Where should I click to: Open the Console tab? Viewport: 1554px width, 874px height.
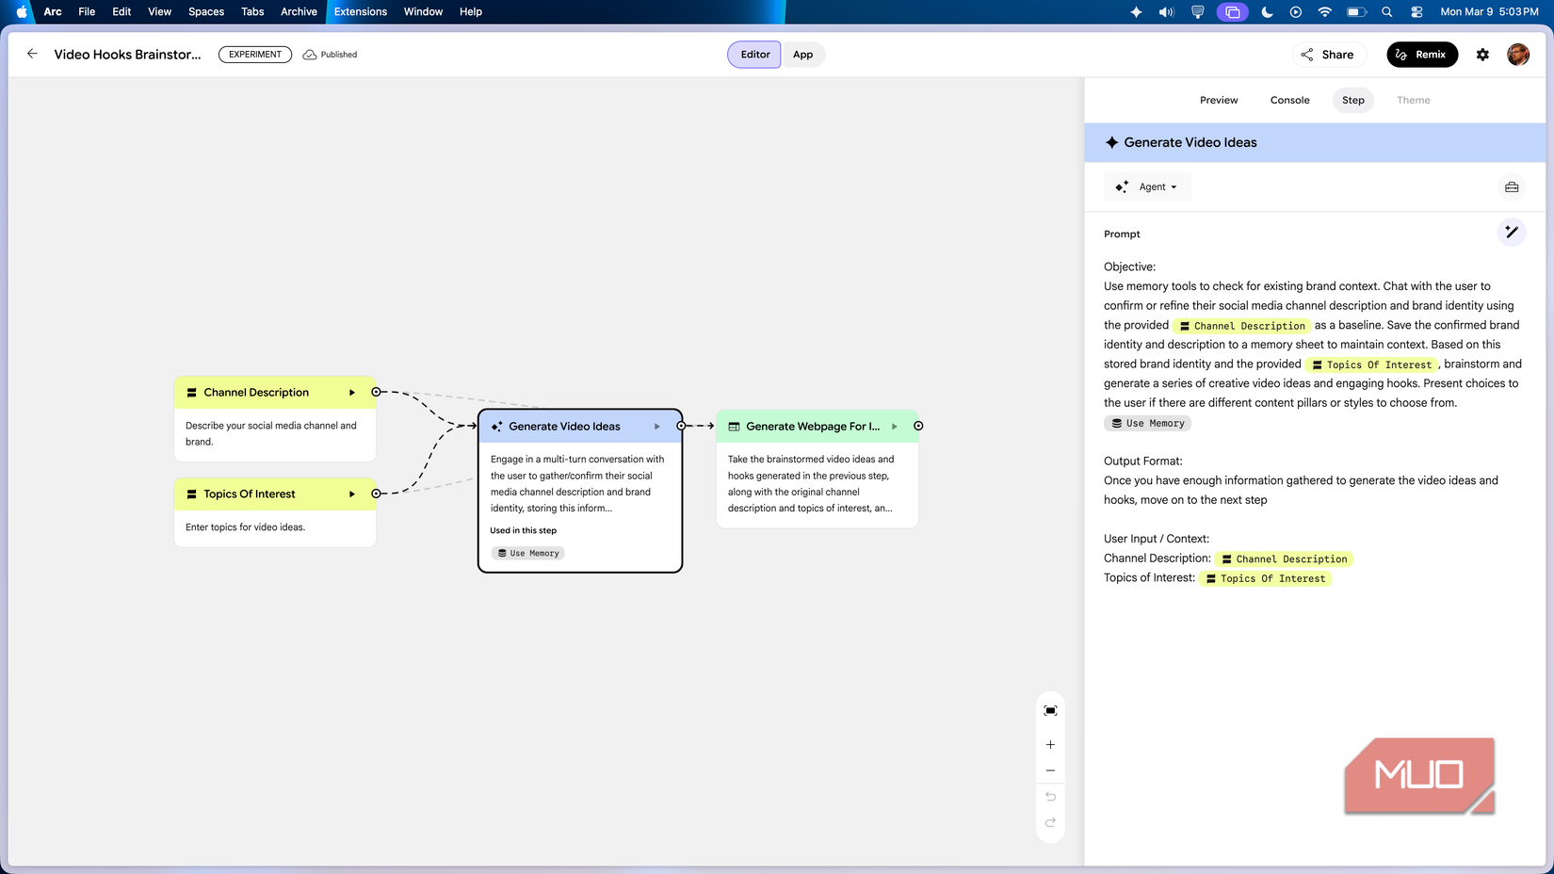(x=1289, y=100)
